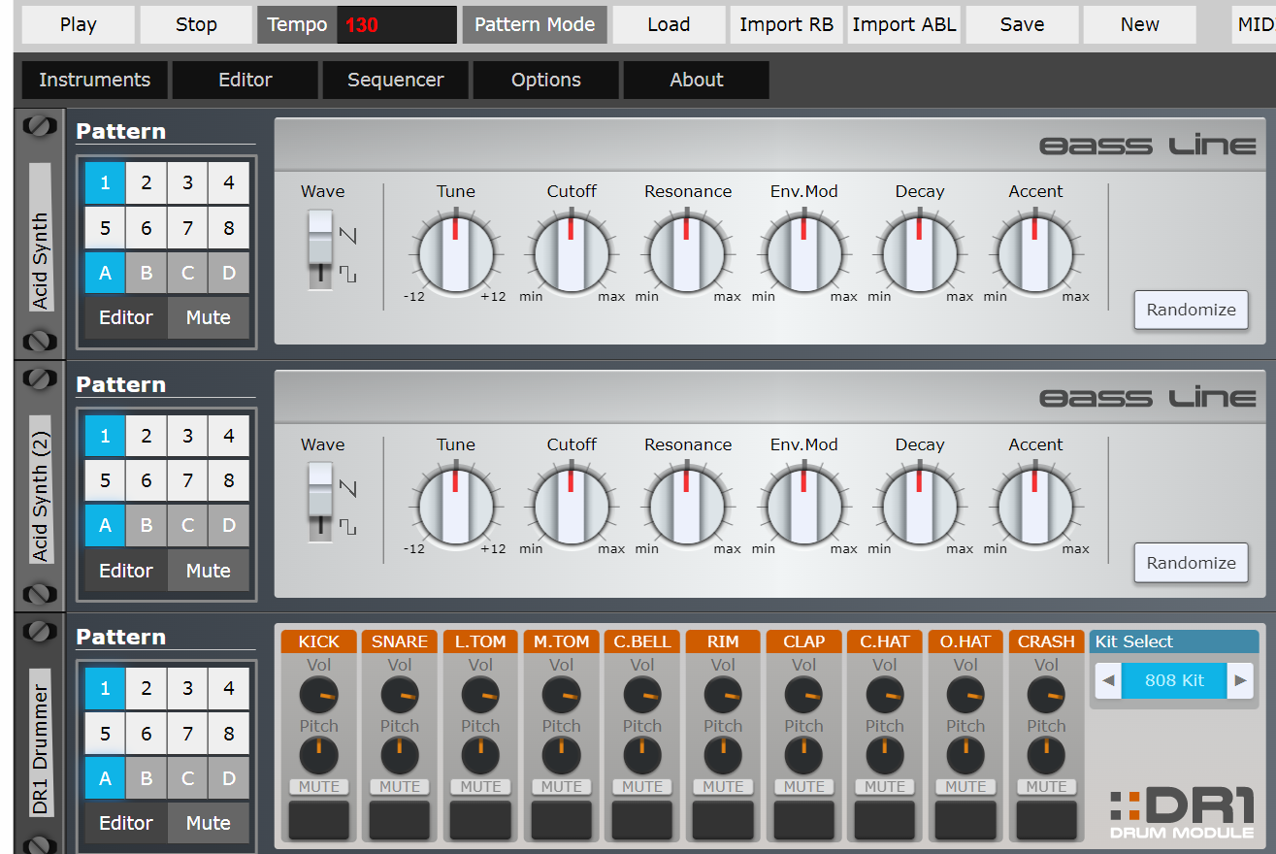Viewport: 1276px width, 854px height.
Task: Trigger the M.TOM drum pad
Action: (561, 820)
